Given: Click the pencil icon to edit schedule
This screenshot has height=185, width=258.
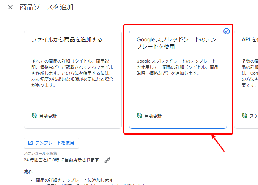Looking at the screenshot, I should coord(107,160).
